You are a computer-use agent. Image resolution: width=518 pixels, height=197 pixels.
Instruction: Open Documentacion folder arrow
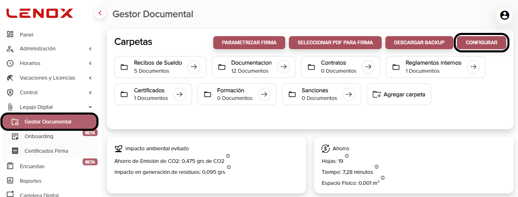click(284, 67)
